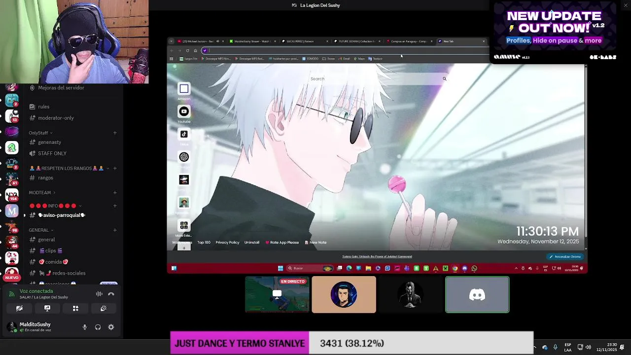Open the Top 100 link
This screenshot has height=355, width=631.
coord(204,243)
